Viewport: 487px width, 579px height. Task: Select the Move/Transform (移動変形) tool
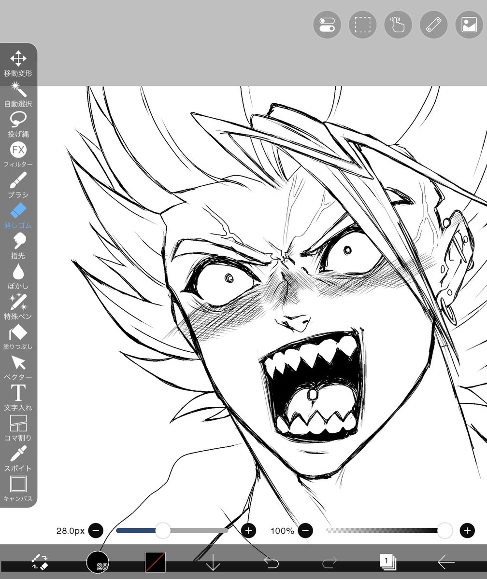18,64
